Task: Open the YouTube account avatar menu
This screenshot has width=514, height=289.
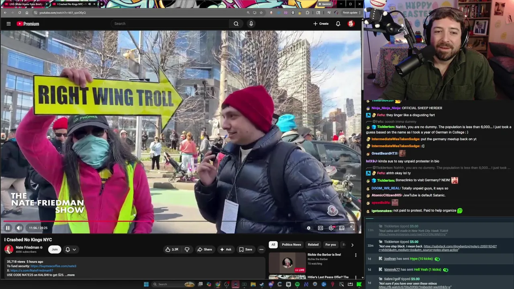Action: (351, 24)
